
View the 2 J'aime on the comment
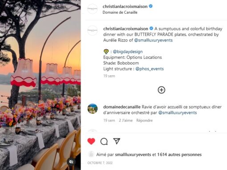pos(126,121)
